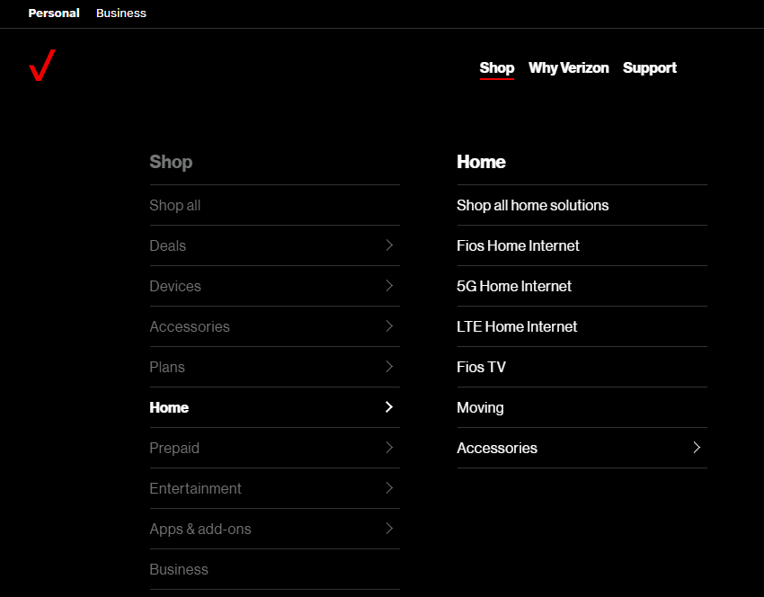Click the Verizon checkmark logo
Screen dimensions: 764x597
[42, 66]
